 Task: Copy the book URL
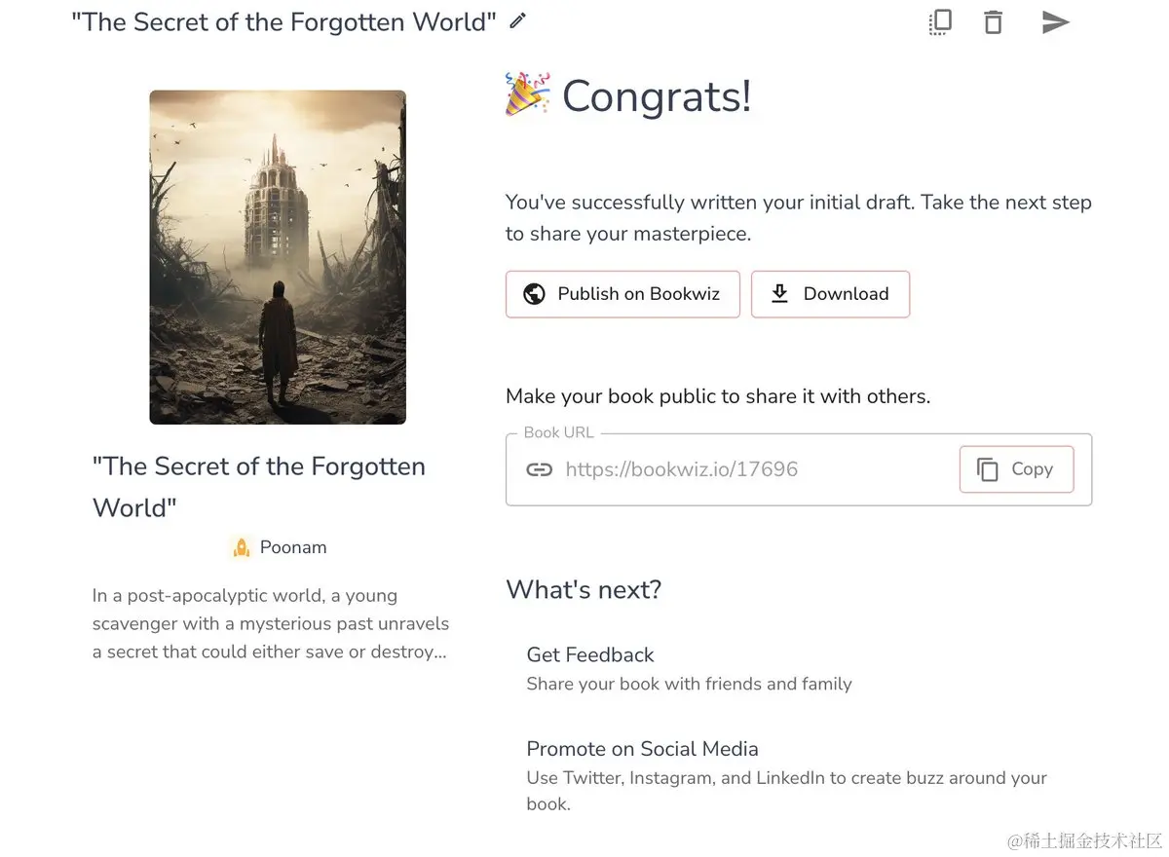click(1016, 469)
